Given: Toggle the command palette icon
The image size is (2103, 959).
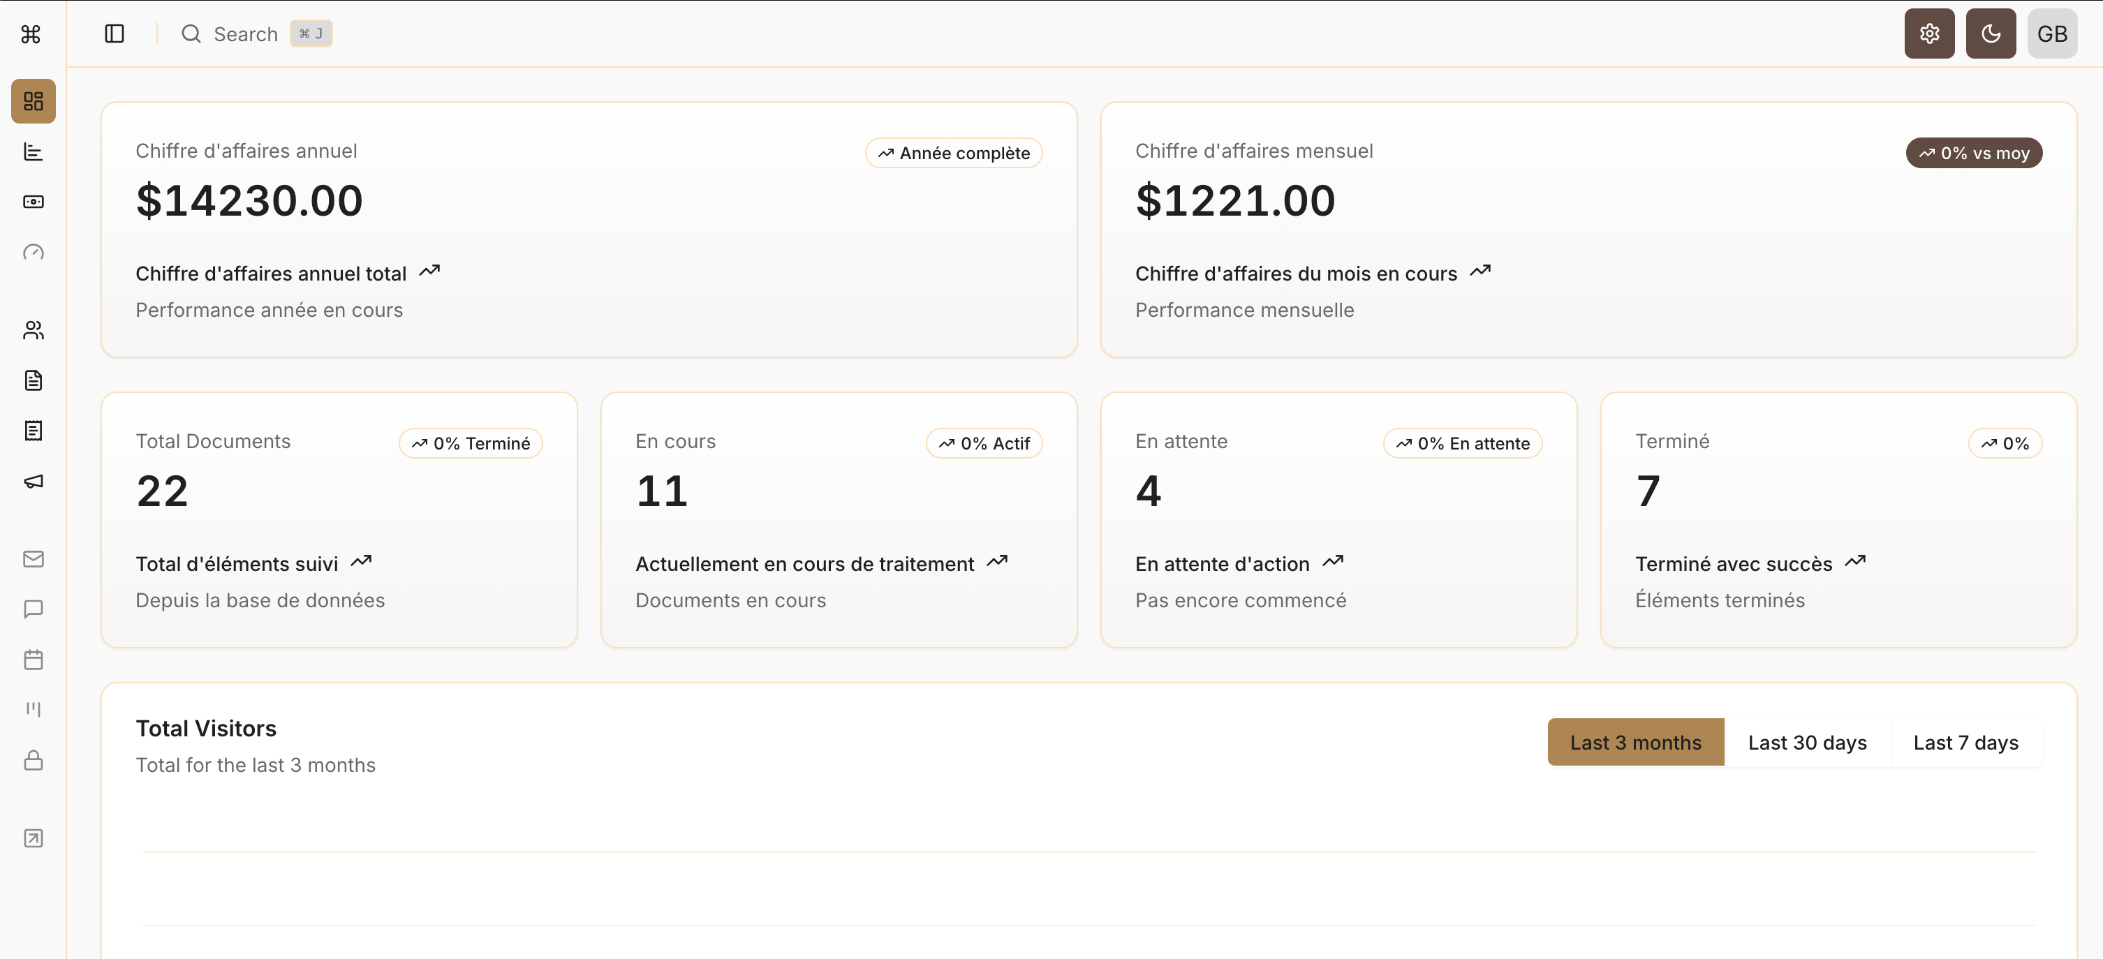Looking at the screenshot, I should [30, 34].
